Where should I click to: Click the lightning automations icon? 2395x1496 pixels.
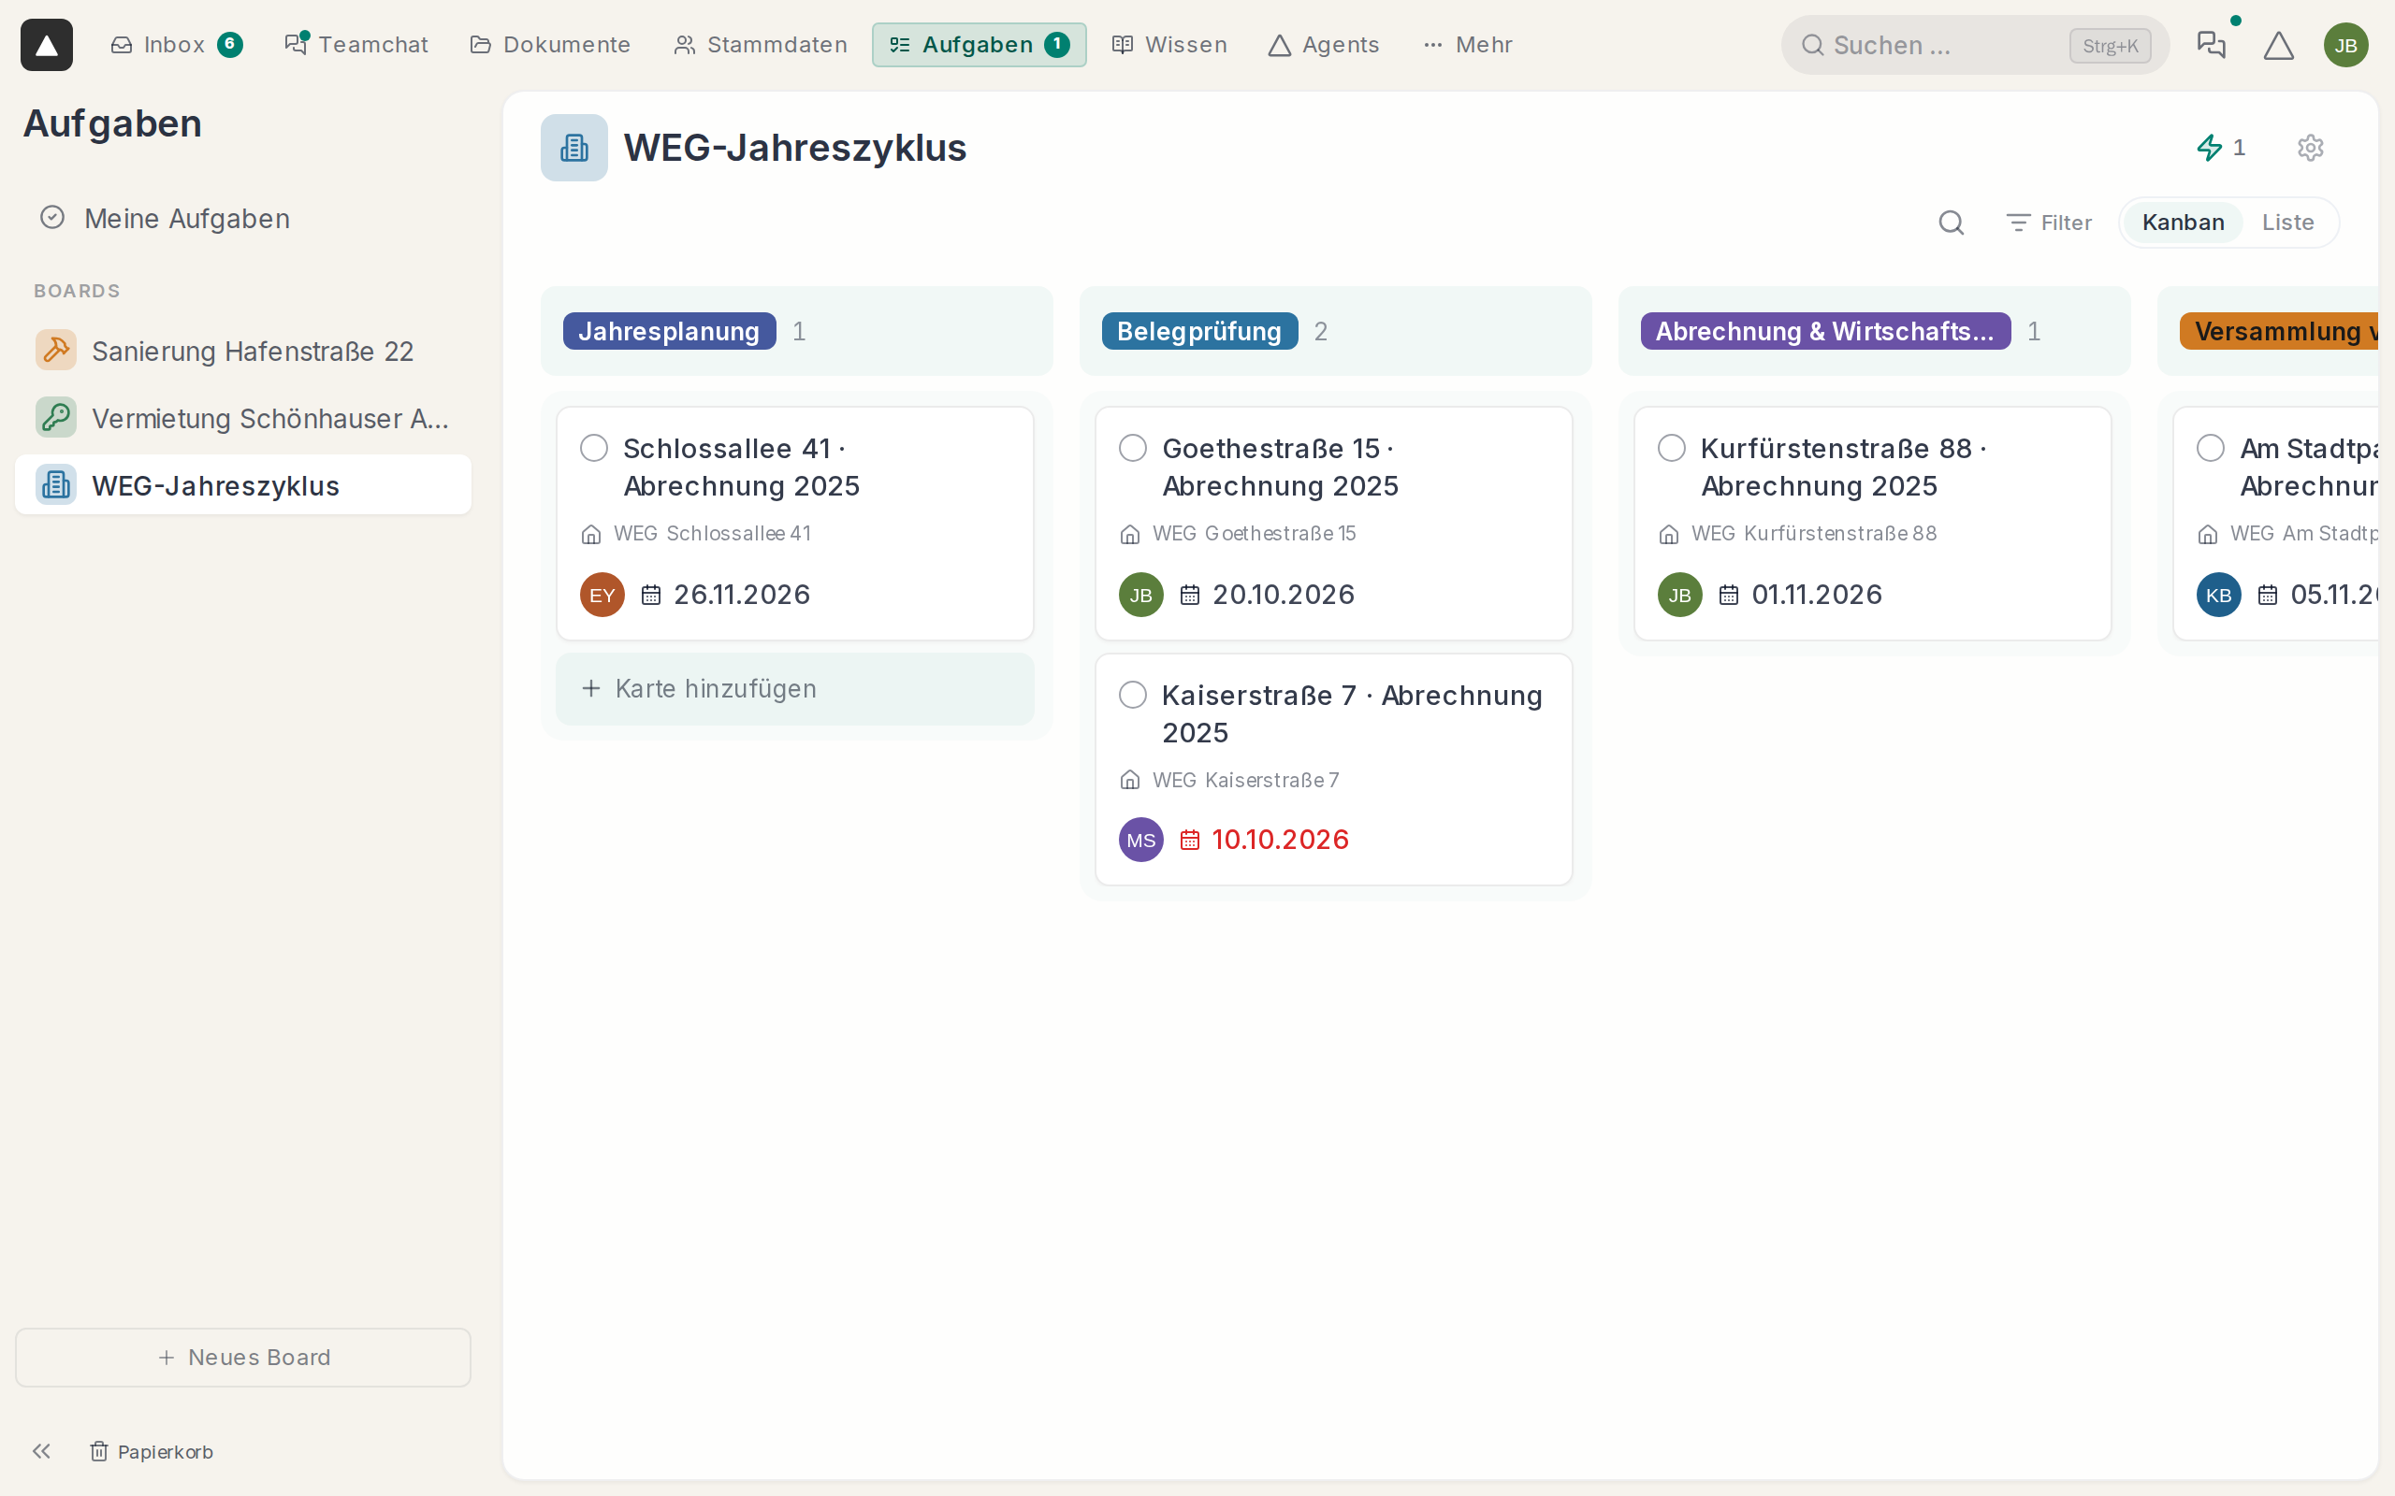(2209, 148)
